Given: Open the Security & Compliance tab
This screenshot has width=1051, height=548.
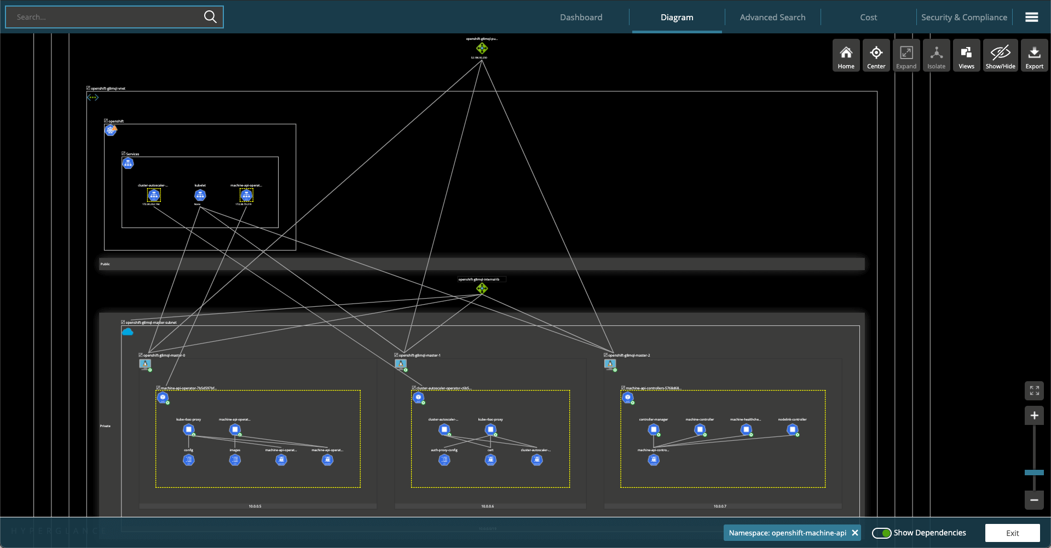Looking at the screenshot, I should [964, 18].
